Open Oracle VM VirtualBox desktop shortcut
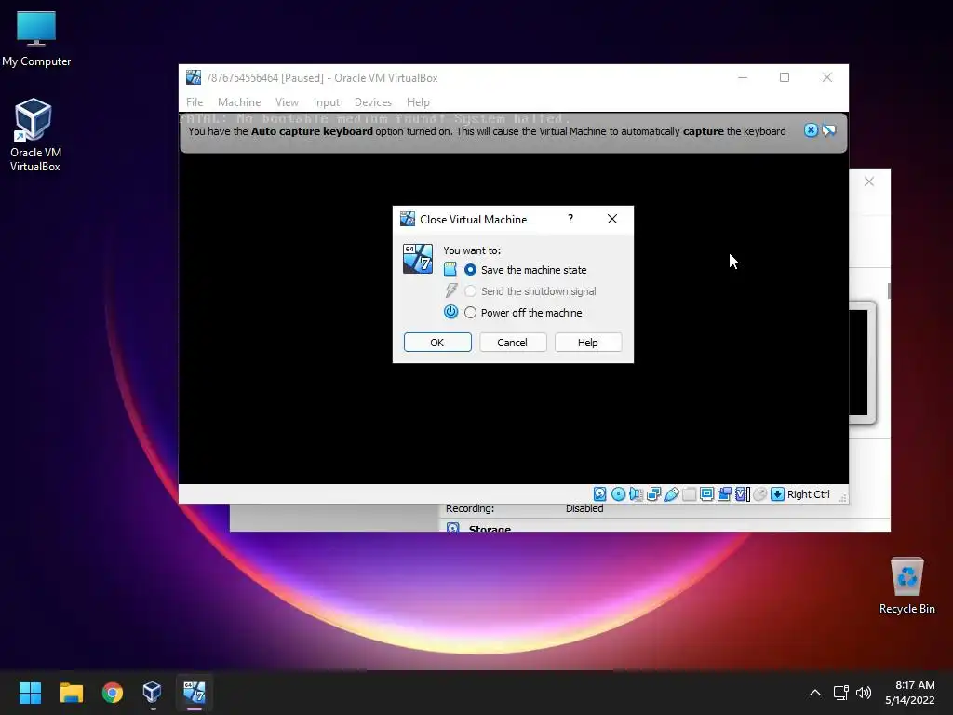953x715 pixels. tap(34, 135)
